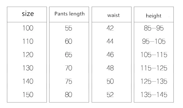
Task: Select size value 130
Action: point(28,68)
